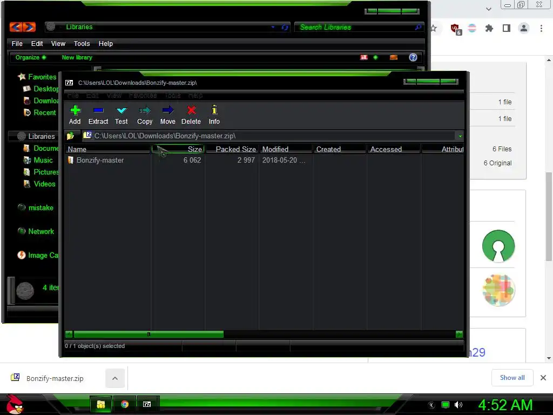Screen dimensions: 553x415
Task: Click the Angry Birds start button
Action: (x=15, y=404)
